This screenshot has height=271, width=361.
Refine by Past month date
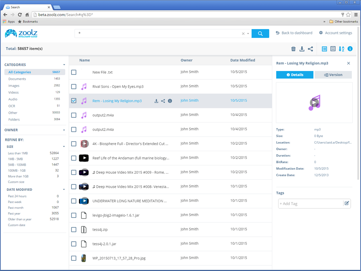(16, 208)
